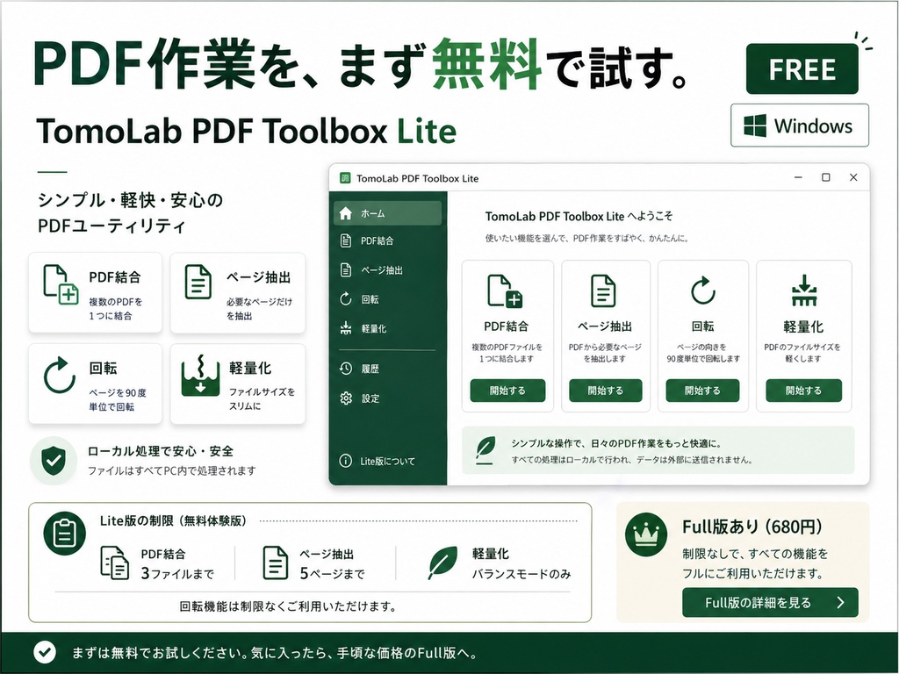Screen dimensions: 899x674
Task: Click the text 使いたい機能を選んで、PDF作業をすばやく、かんたんに。
Action: point(587,238)
